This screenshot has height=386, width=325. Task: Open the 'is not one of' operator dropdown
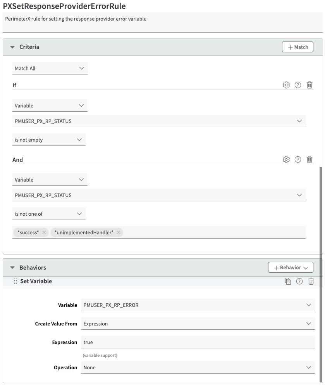pyautogui.click(x=49, y=214)
